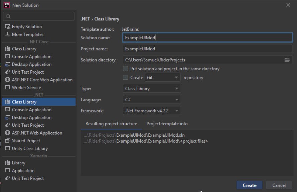Select the Unity Class Library icon
The height and width of the screenshot is (192, 297).
pos(7,148)
